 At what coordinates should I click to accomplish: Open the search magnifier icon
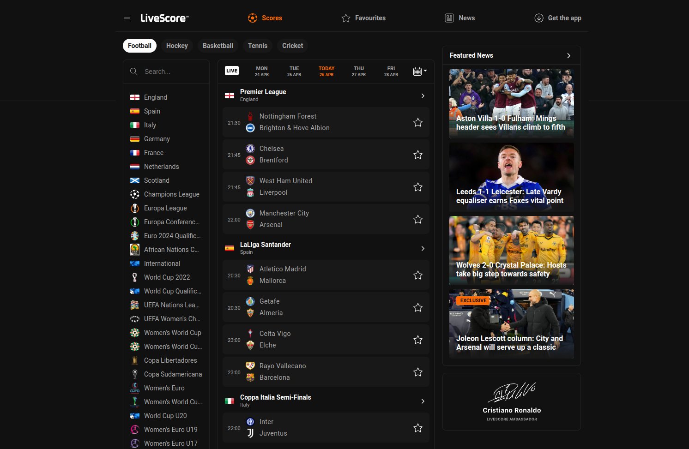click(134, 71)
